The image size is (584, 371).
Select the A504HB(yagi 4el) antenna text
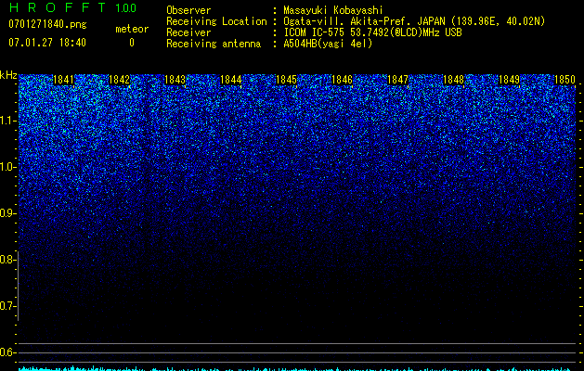tap(328, 44)
